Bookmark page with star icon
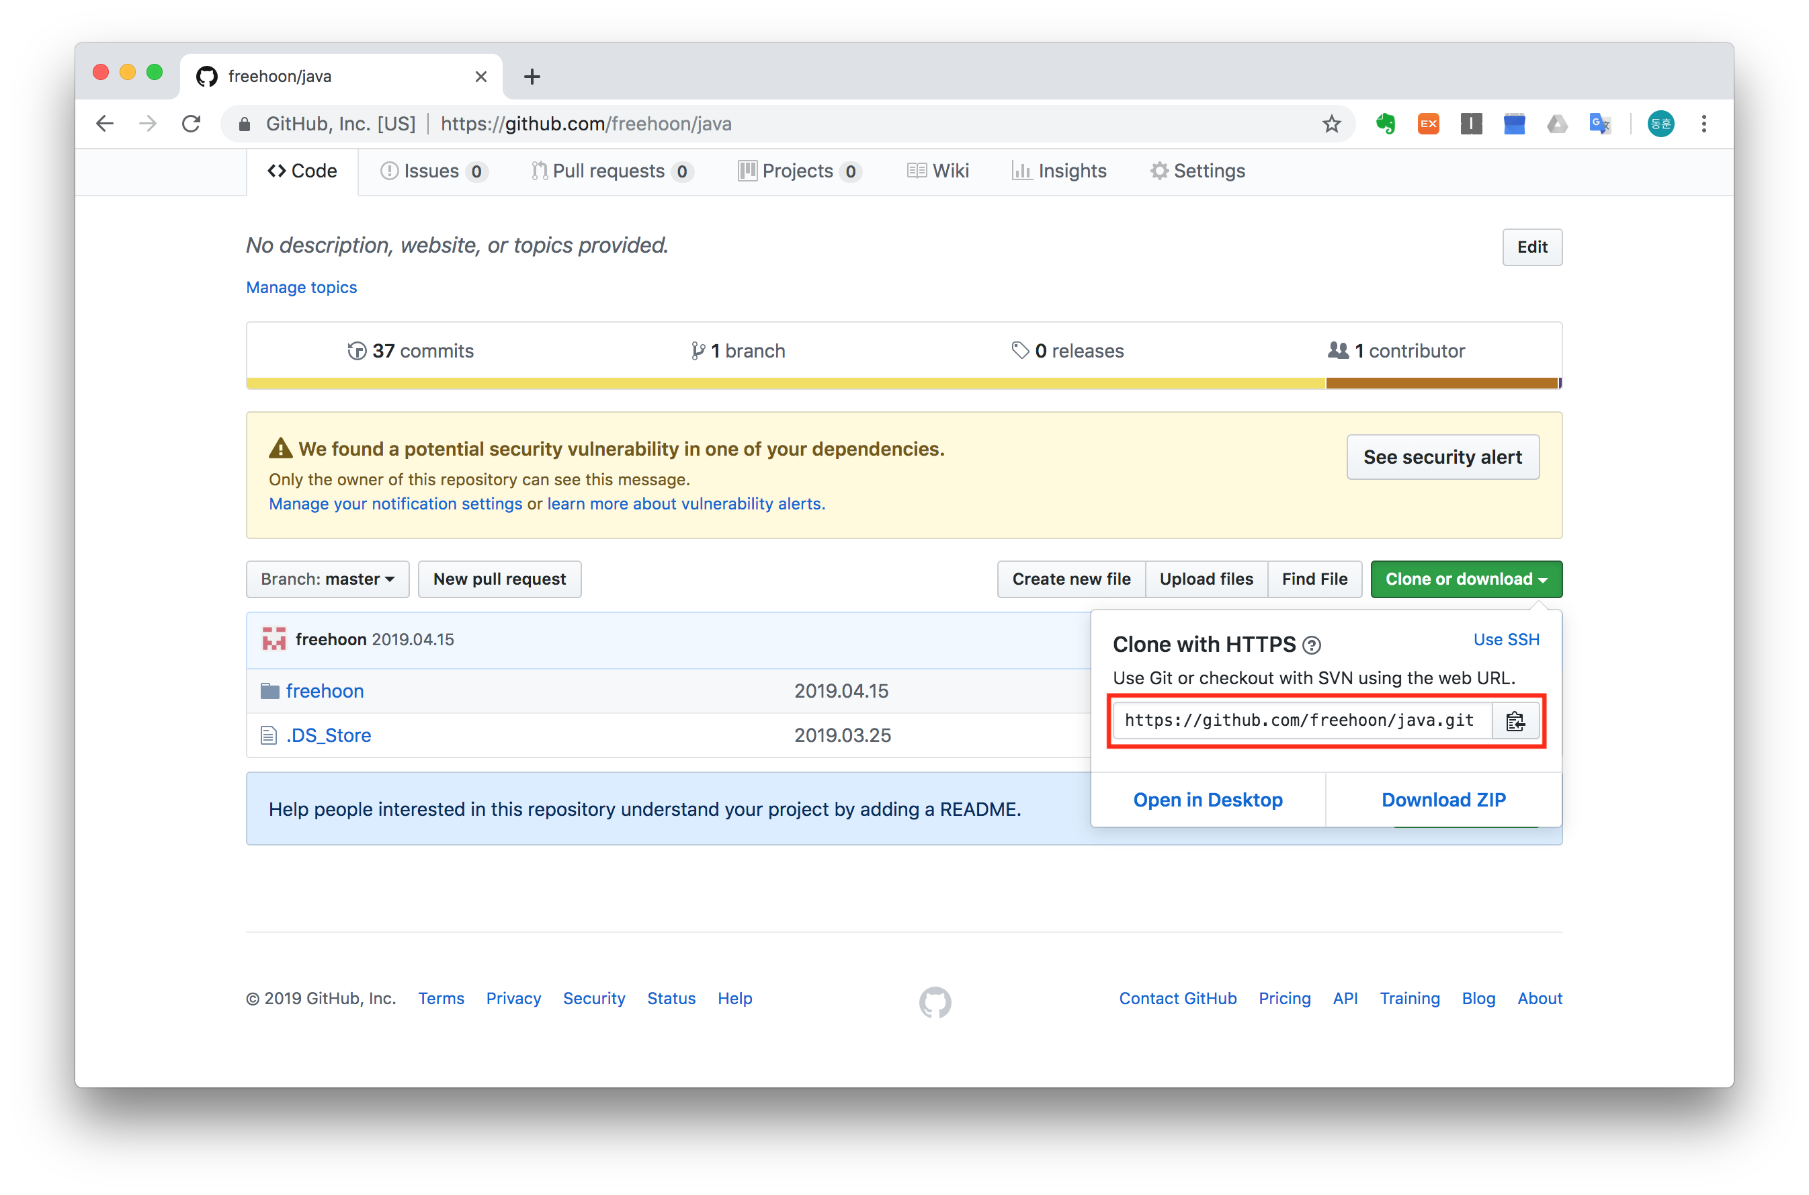The image size is (1809, 1195). [1331, 124]
